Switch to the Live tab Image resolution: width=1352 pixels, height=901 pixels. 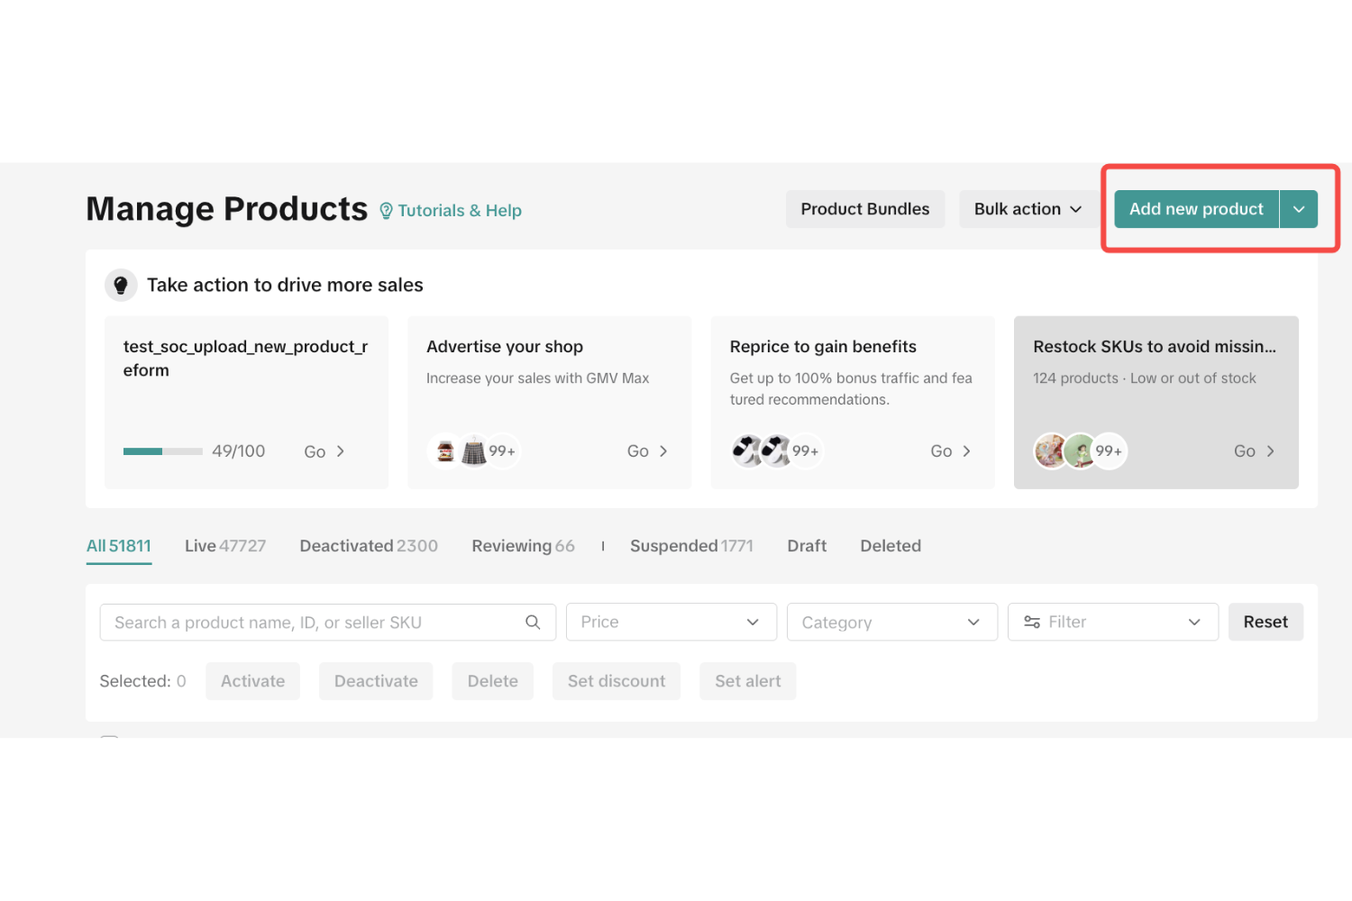pos(224,546)
